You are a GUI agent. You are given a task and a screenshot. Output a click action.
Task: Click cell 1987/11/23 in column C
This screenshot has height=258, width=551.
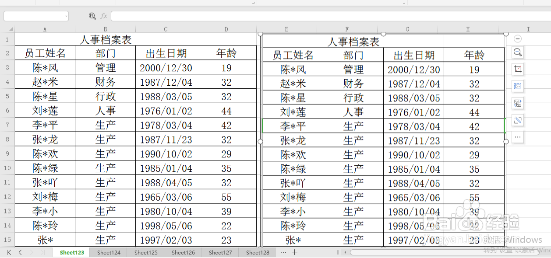[x=166, y=139]
